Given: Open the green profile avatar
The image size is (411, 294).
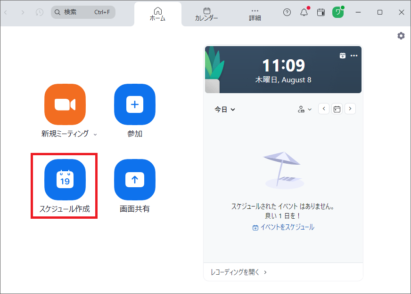Looking at the screenshot, I should 338,12.
